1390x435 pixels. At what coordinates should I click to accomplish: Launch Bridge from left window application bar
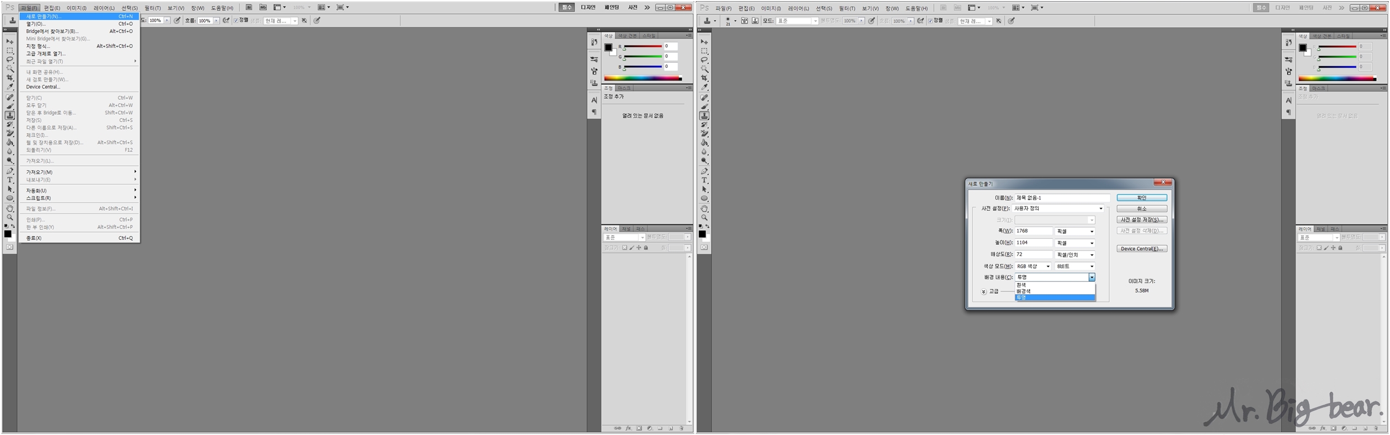[x=249, y=7]
